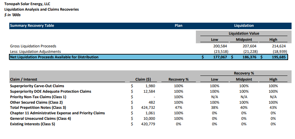Click Superpriority Carve-Out Claims row label
The image size is (295, 139).
pos(37,86)
